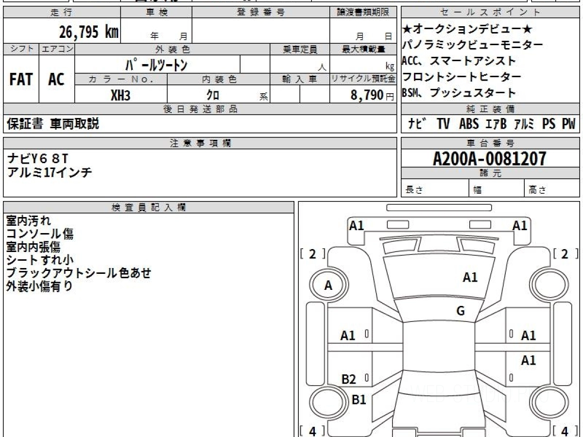Select the 外装色 header

point(172,49)
